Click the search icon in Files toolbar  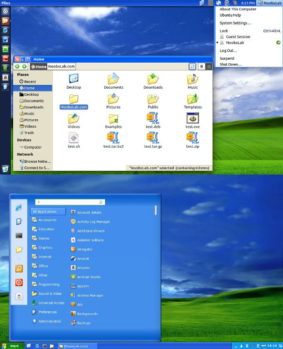click(x=192, y=66)
